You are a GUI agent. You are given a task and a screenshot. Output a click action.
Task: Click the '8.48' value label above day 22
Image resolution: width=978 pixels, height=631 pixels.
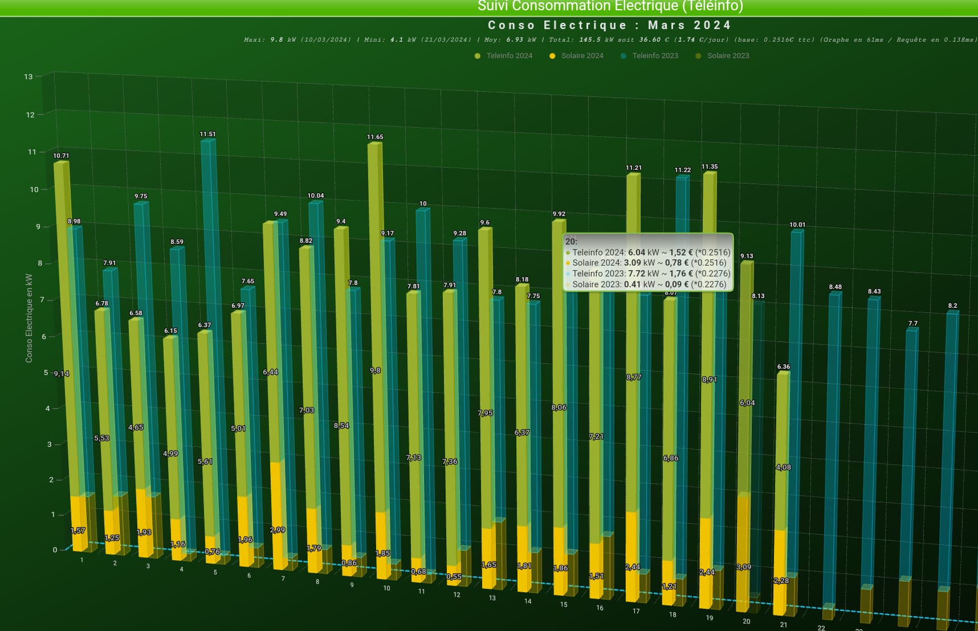point(835,287)
